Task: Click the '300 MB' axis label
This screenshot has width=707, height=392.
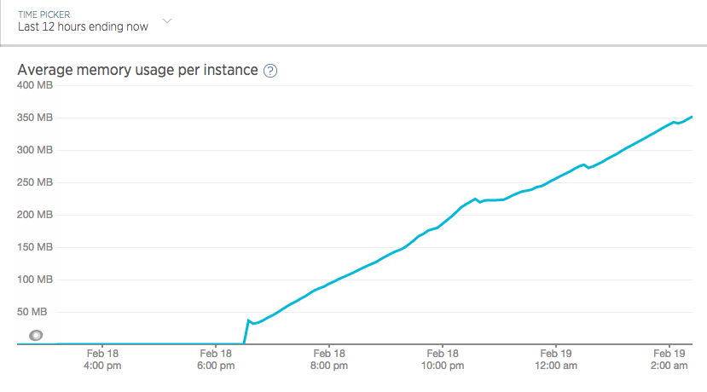Action: pos(35,150)
